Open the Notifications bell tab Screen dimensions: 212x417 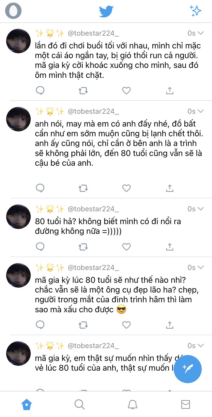pyautogui.click(x=133, y=405)
